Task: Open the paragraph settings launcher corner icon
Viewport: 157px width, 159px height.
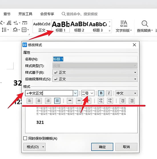Action: tap(29, 34)
